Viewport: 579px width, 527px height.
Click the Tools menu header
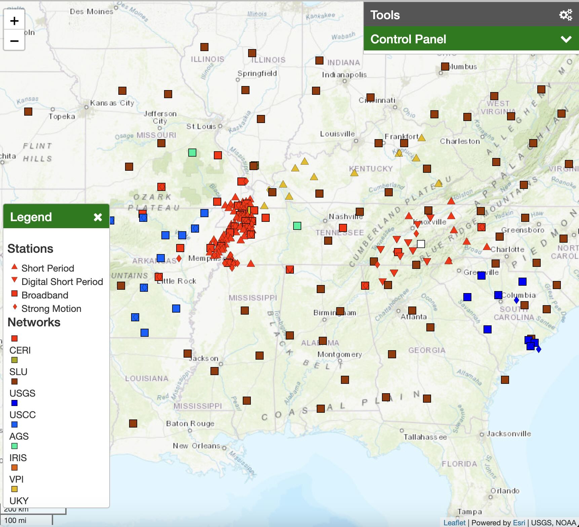[385, 15]
